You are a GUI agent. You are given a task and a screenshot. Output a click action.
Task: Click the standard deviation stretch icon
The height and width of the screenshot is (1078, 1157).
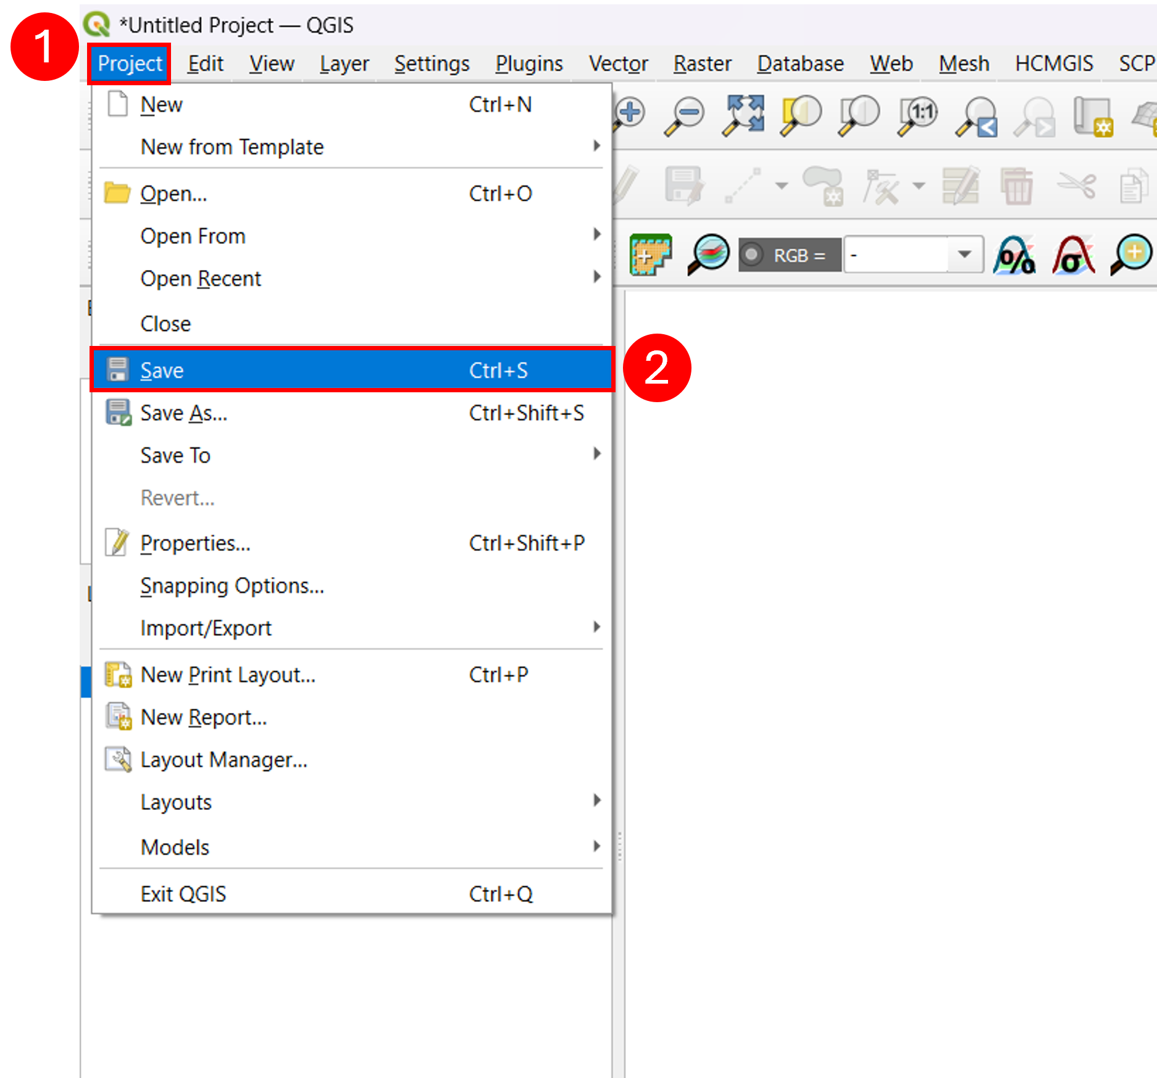coord(1073,255)
